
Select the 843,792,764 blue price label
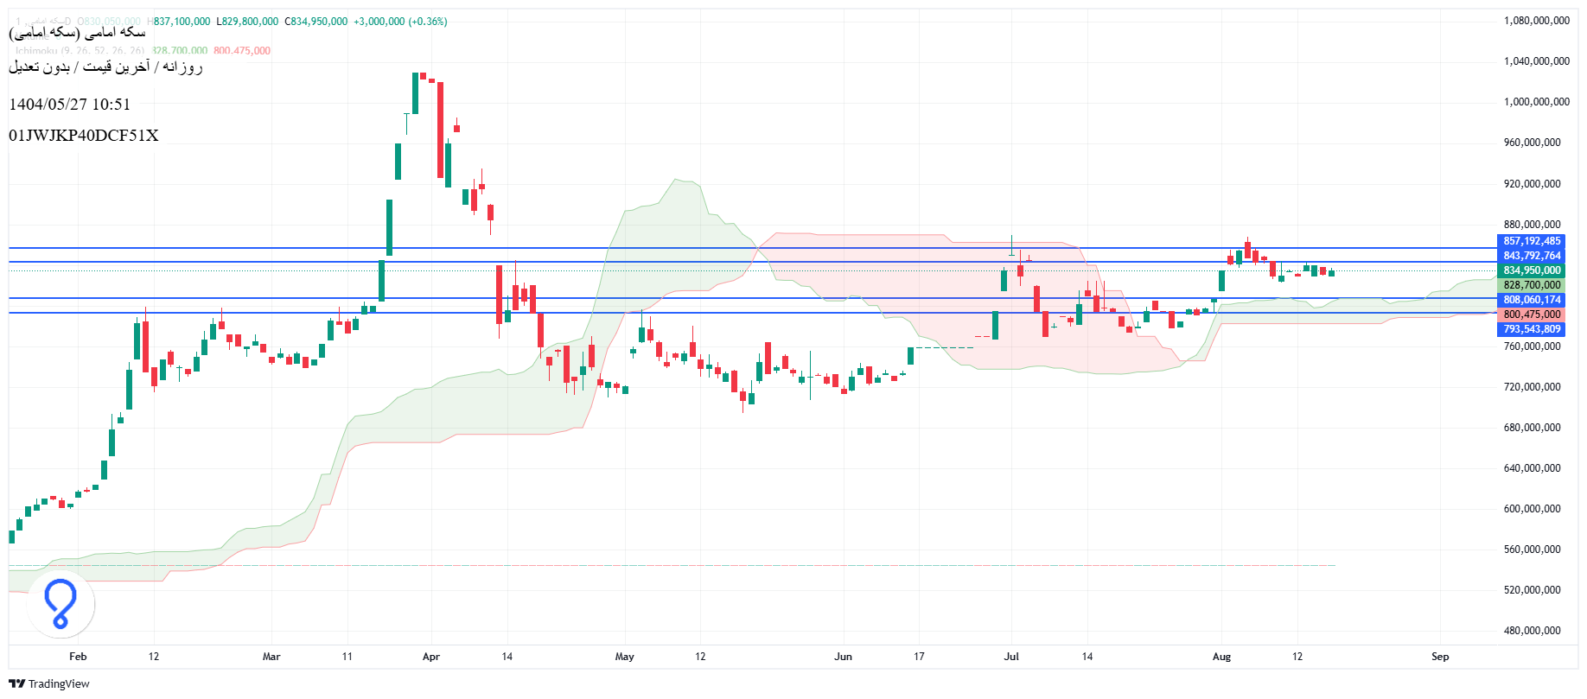[x=1531, y=256]
